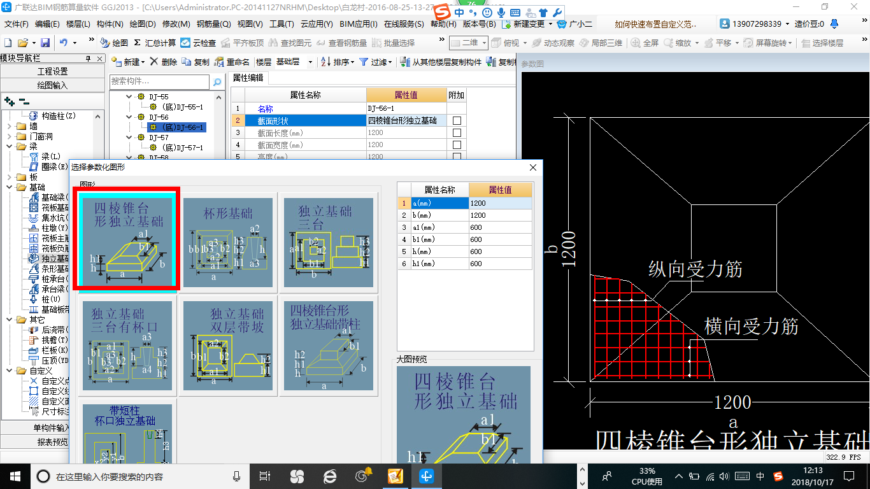Open the 二维 view mode dropdown

483,43
